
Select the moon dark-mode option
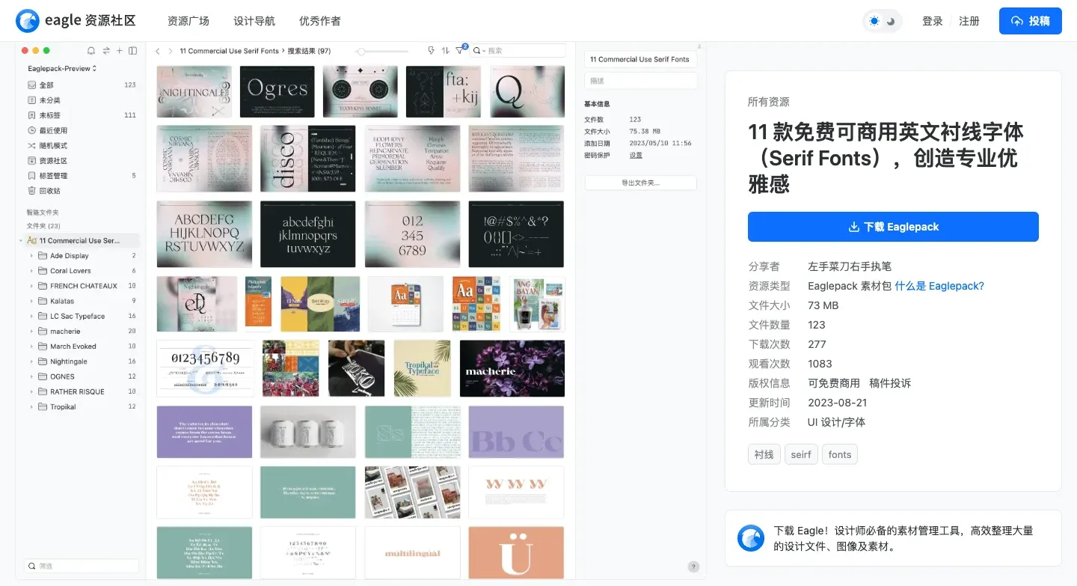tap(892, 22)
